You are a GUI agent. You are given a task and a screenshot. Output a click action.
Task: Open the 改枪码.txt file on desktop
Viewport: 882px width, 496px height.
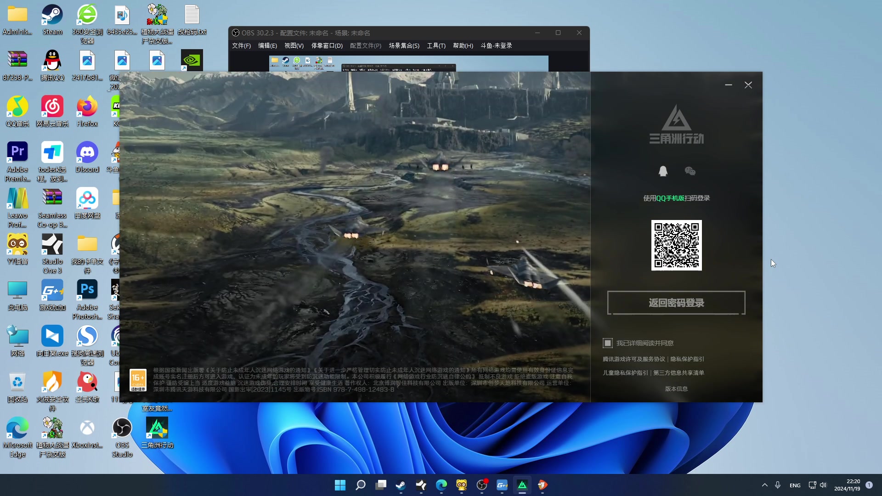coord(192,20)
